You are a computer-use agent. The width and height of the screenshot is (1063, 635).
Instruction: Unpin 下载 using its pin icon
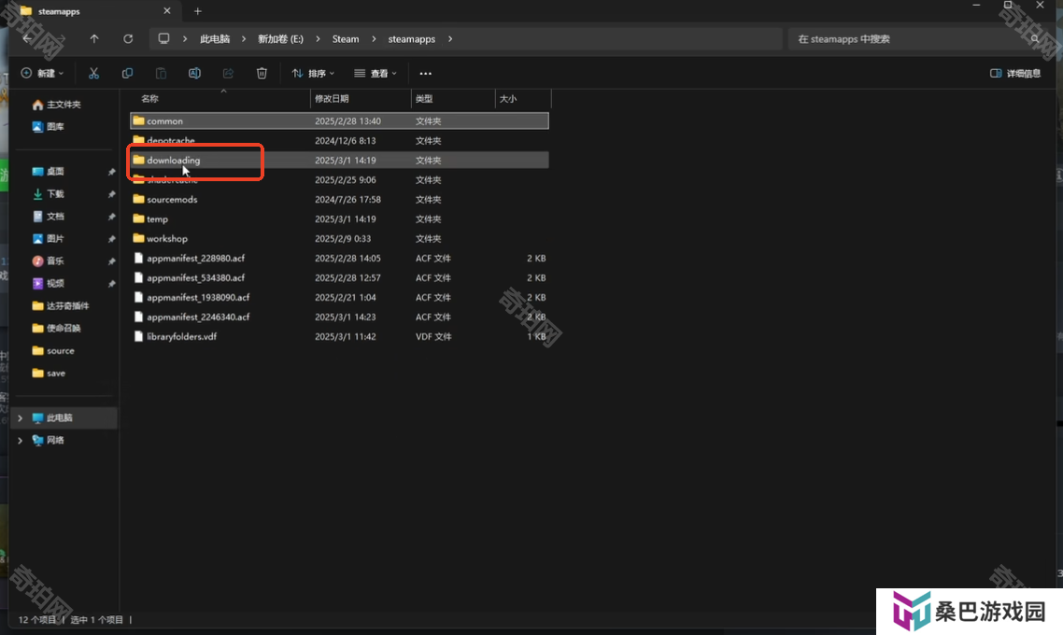point(111,194)
